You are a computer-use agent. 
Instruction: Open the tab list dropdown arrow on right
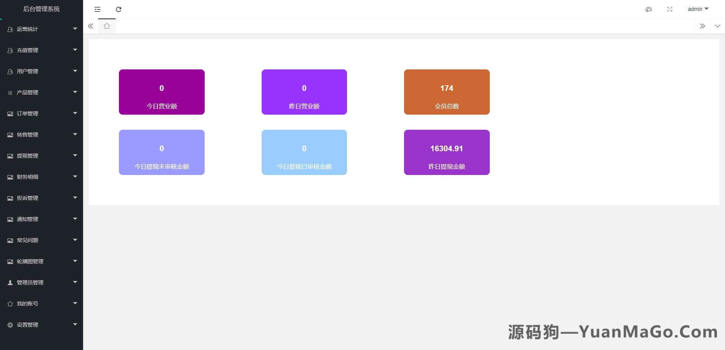click(717, 26)
